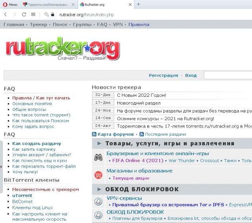Image resolution: width=252 pixels, height=223 pixels.
Task: Expand the Opera sidebar handle arrow
Action: point(1,167)
